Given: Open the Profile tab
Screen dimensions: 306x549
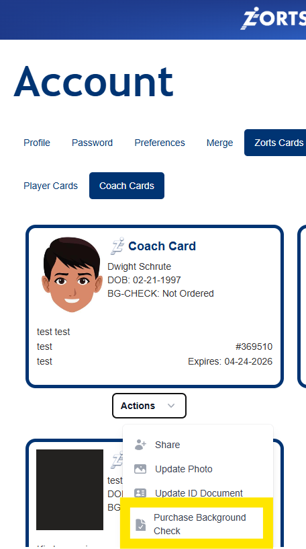Looking at the screenshot, I should 37,143.
